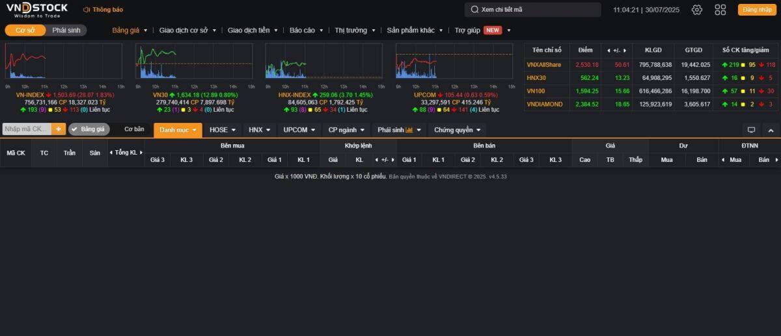
Task: Open the Giao dịch cơ sở menu
Action: [187, 31]
